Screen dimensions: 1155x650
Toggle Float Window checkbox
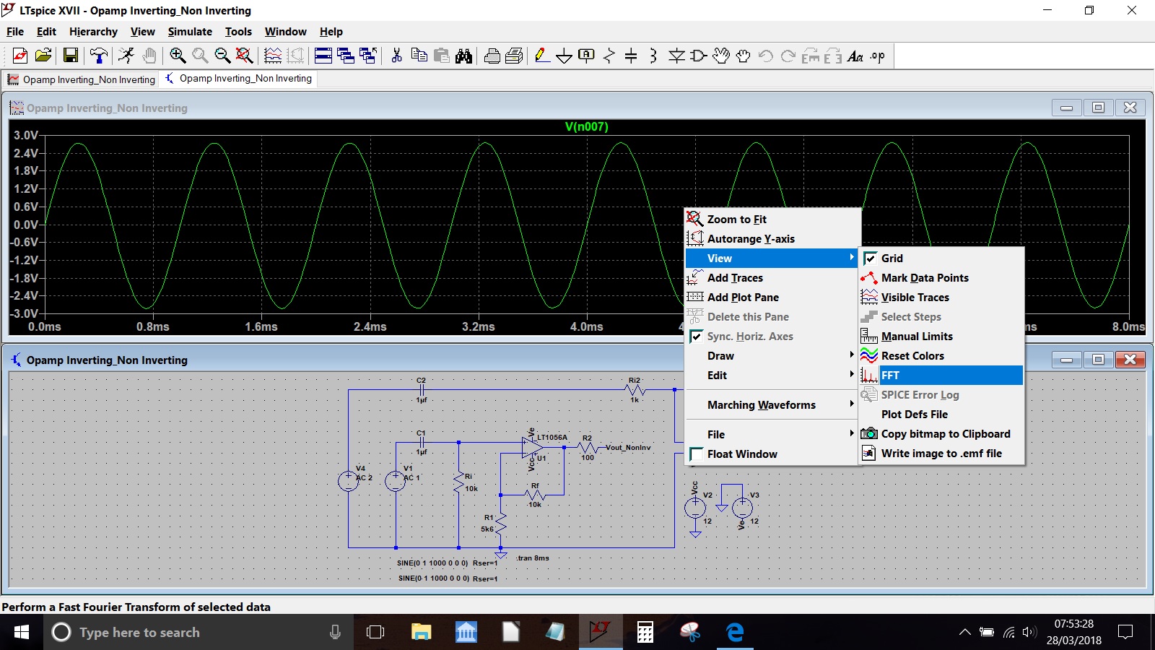(696, 454)
